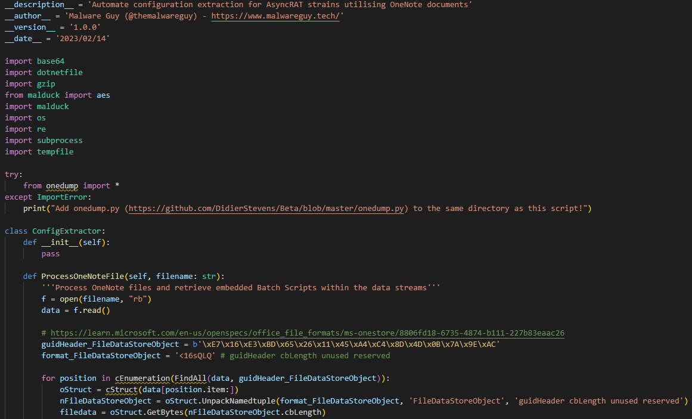The height and width of the screenshot is (419, 692).
Task: Click the 'subprocess' module name
Action: click(60, 141)
